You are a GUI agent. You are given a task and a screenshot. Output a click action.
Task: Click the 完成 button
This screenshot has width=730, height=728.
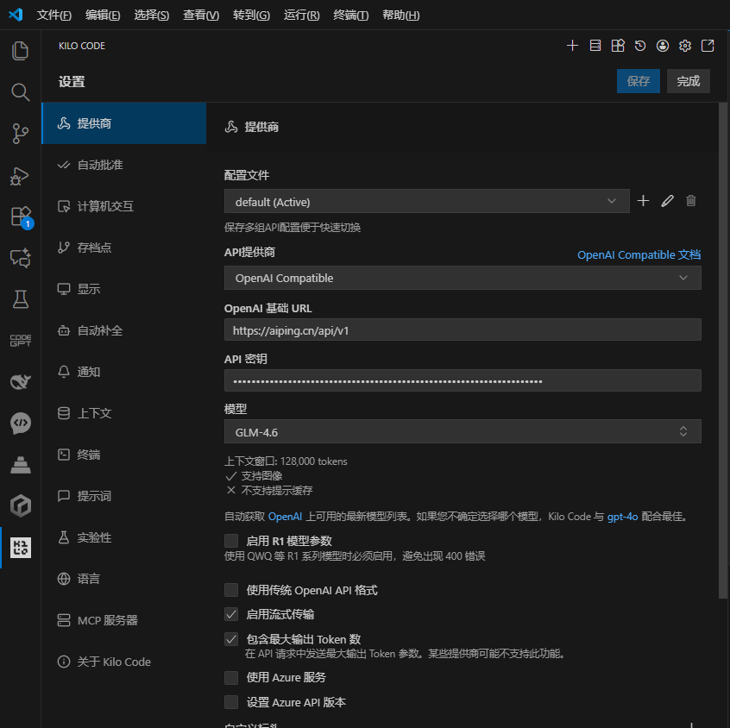tap(688, 81)
